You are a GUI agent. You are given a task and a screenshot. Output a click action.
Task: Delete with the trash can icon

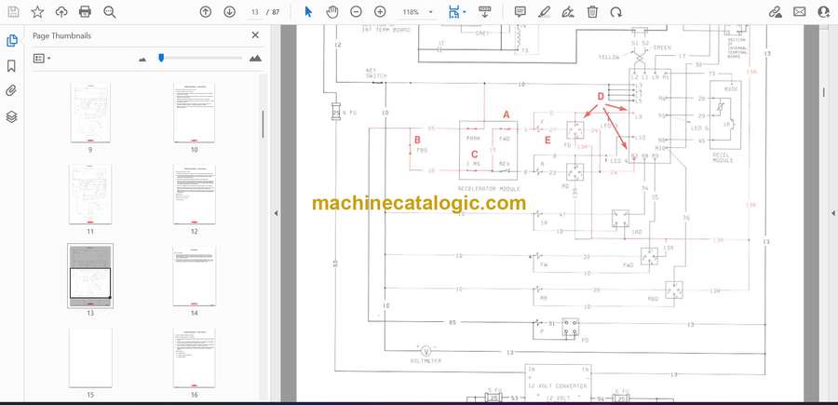pos(593,12)
